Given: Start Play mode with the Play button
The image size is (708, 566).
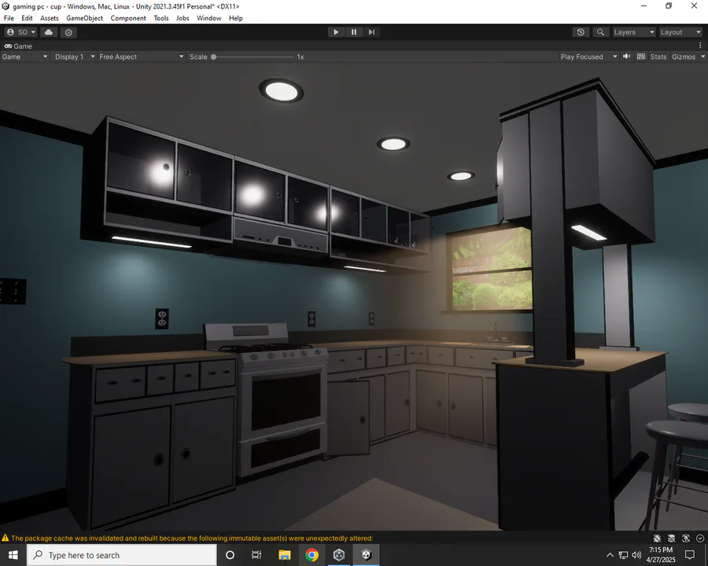Looking at the screenshot, I should 336,32.
